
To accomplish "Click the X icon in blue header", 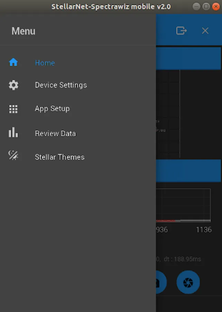I will point(205,31).
